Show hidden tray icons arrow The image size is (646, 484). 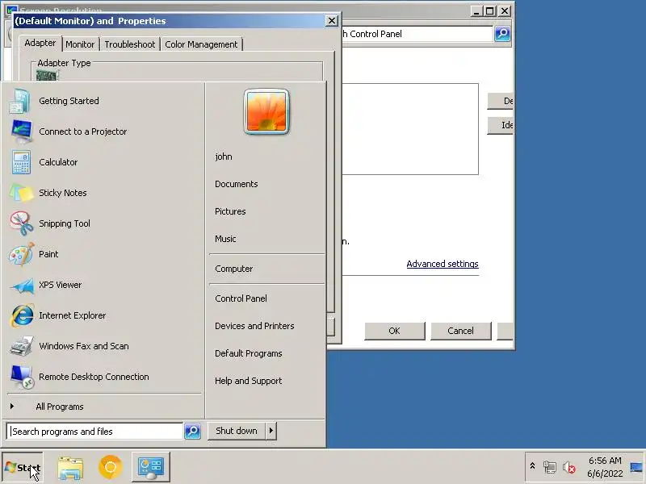(532, 466)
